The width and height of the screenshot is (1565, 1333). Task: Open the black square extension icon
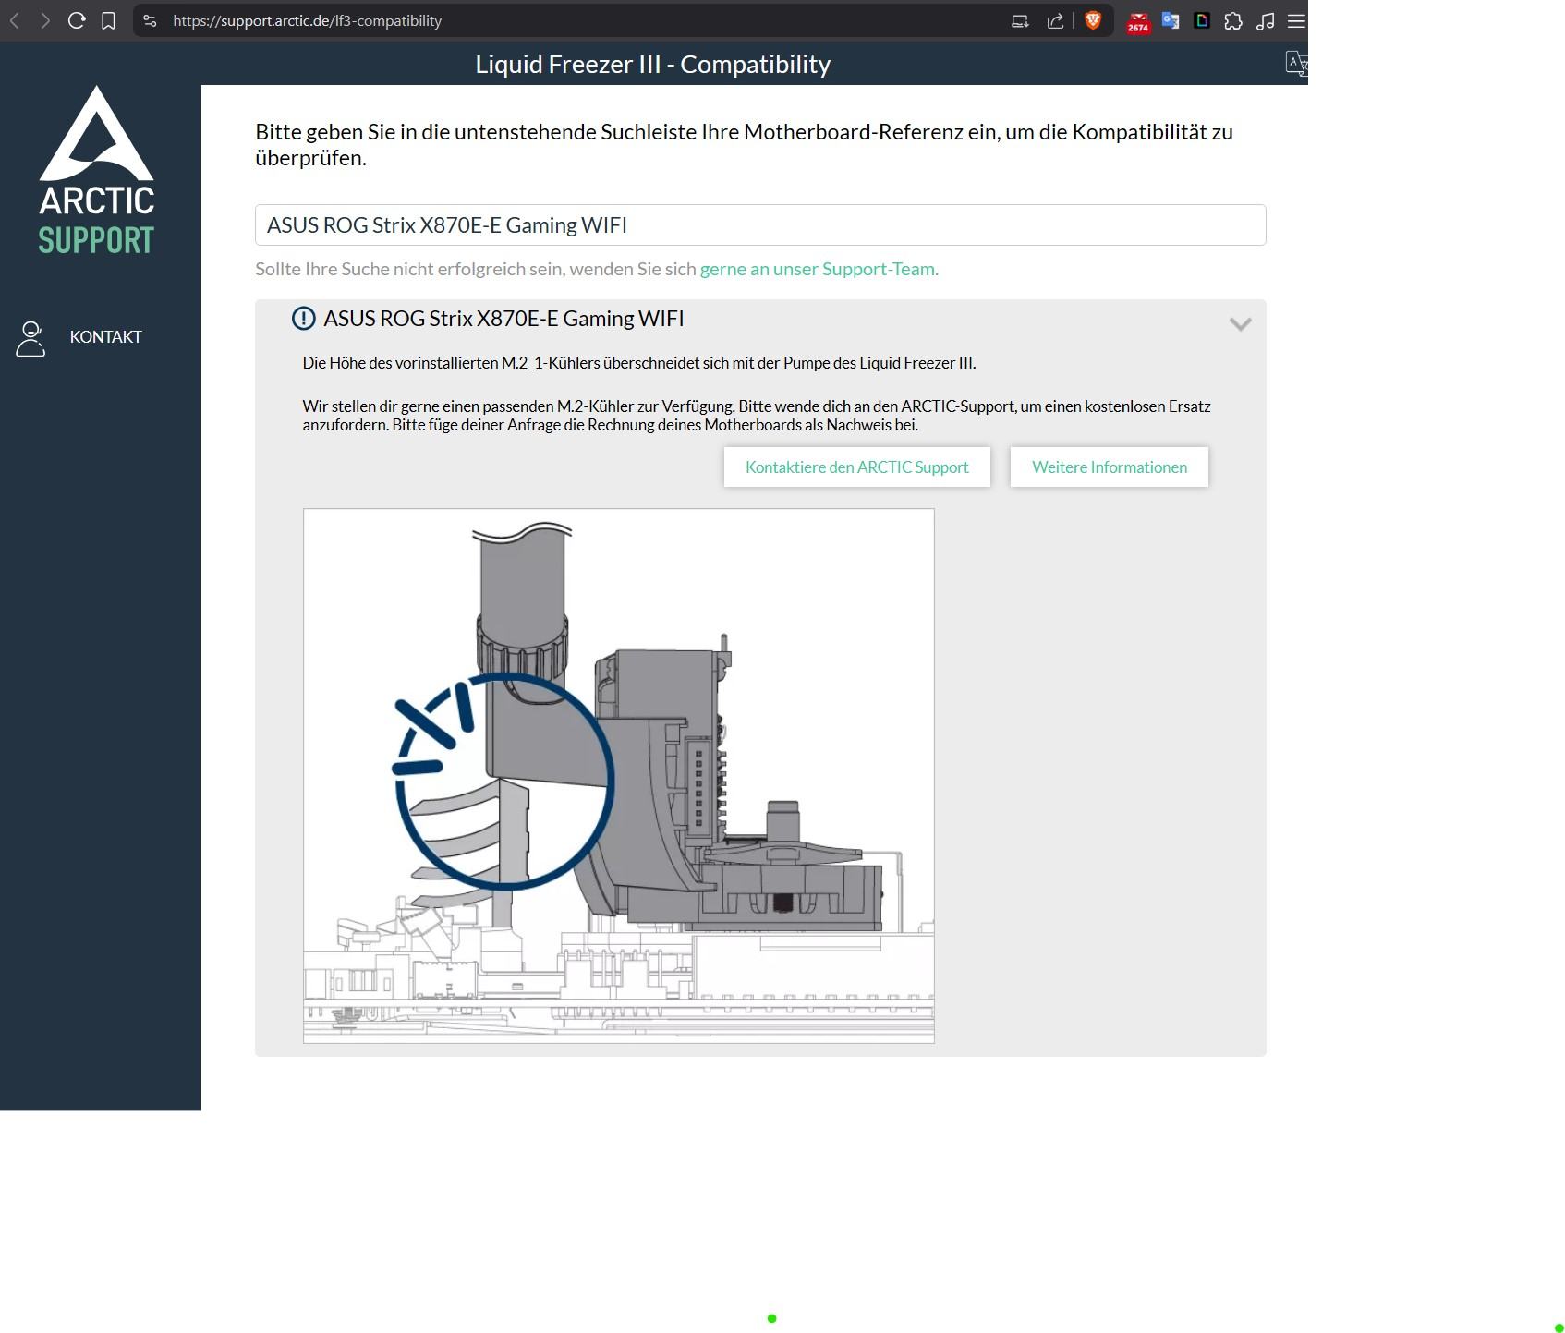click(1202, 20)
